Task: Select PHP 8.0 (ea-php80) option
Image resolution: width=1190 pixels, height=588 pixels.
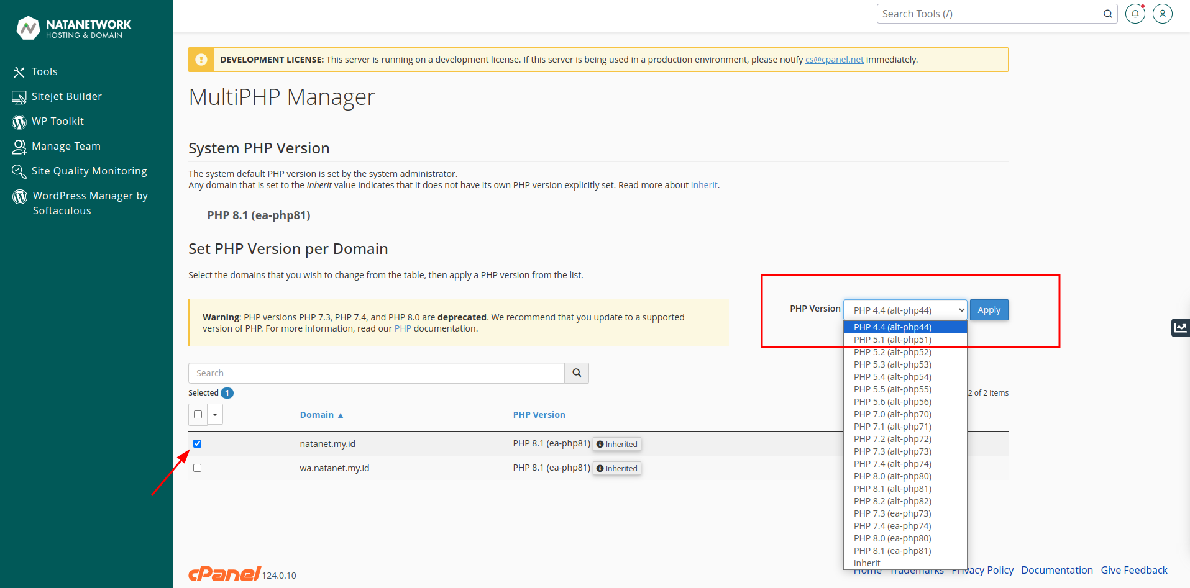Action: pos(905,538)
